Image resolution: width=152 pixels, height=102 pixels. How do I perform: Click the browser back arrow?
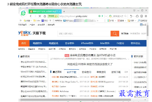[31, 16]
